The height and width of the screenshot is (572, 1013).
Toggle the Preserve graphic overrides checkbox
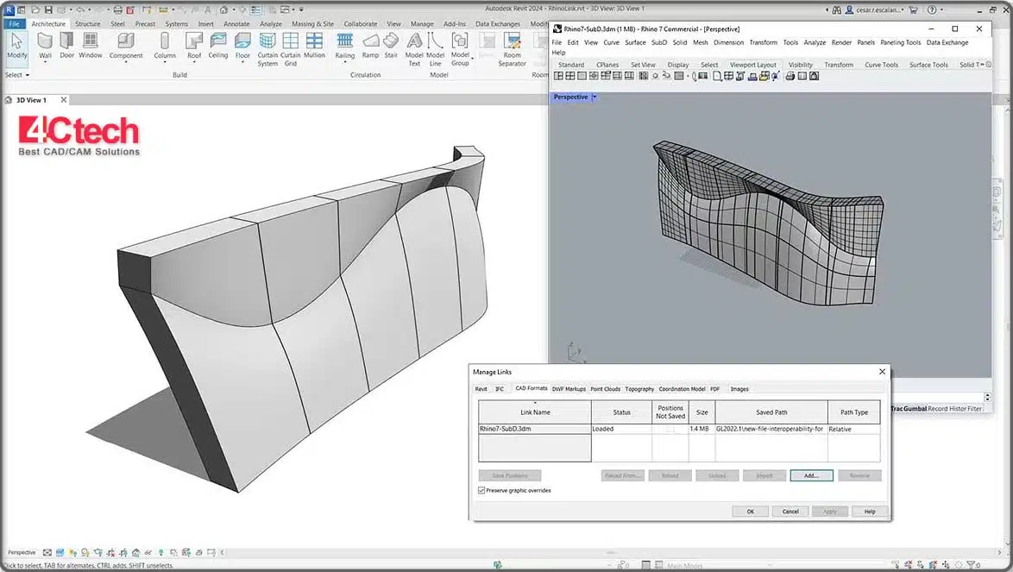[x=481, y=489]
